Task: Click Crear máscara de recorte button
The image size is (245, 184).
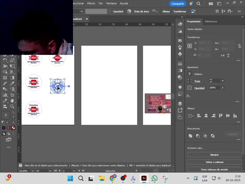Action: point(214,169)
